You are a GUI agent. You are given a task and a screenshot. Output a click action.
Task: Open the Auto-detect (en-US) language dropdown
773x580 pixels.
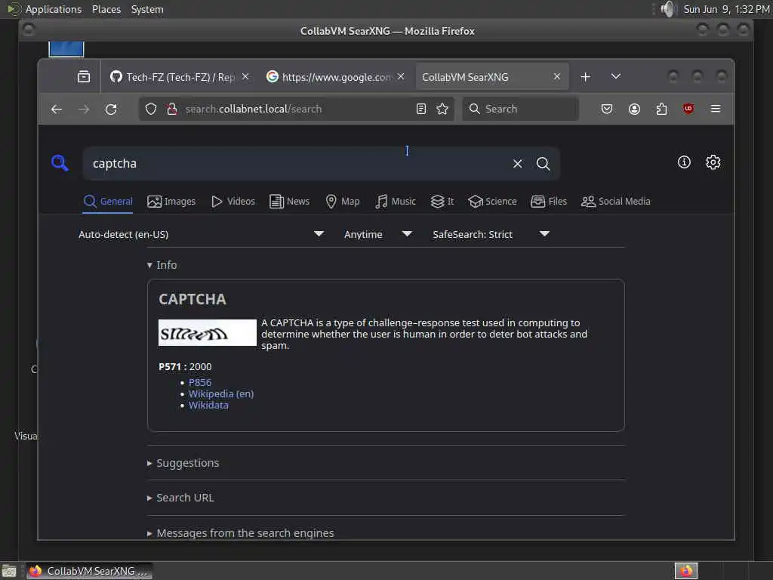pyautogui.click(x=202, y=235)
